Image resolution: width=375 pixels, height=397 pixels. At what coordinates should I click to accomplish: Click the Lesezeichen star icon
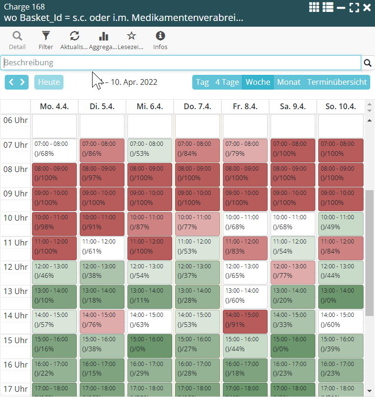point(132,37)
